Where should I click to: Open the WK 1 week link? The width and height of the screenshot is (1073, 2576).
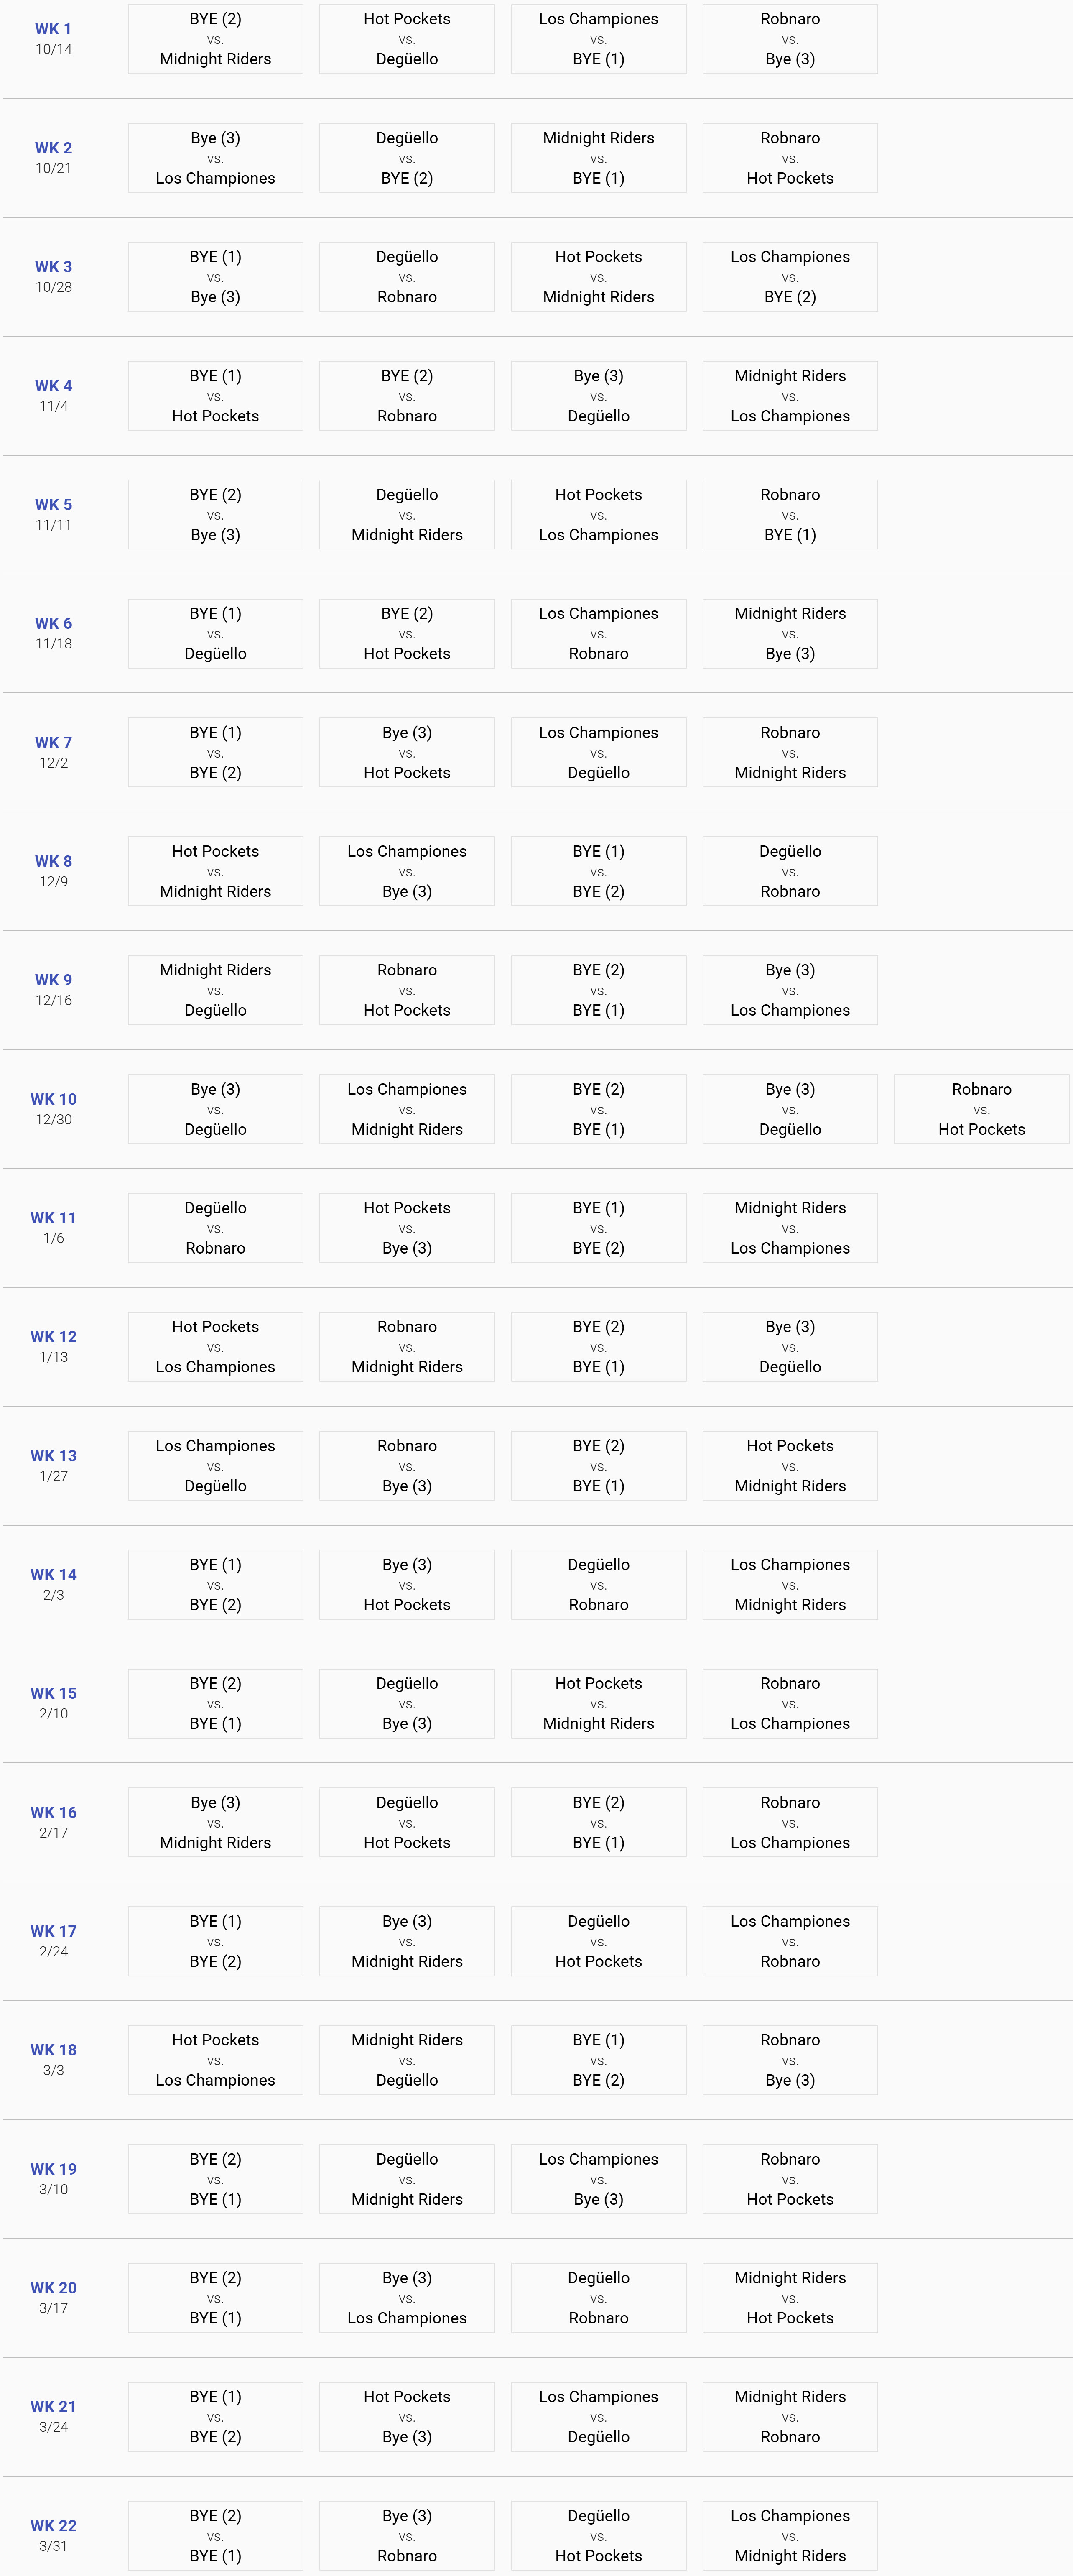click(53, 29)
